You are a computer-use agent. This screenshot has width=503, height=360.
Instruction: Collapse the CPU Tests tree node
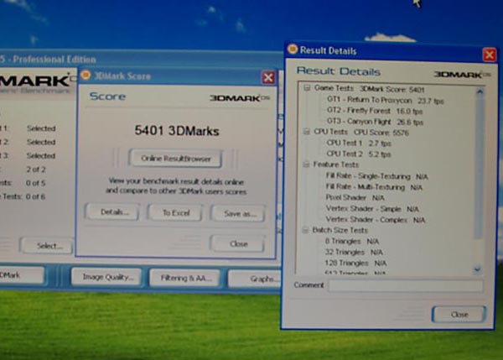(x=307, y=132)
